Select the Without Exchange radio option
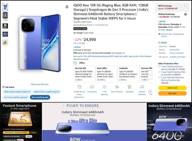 coord(186,14)
